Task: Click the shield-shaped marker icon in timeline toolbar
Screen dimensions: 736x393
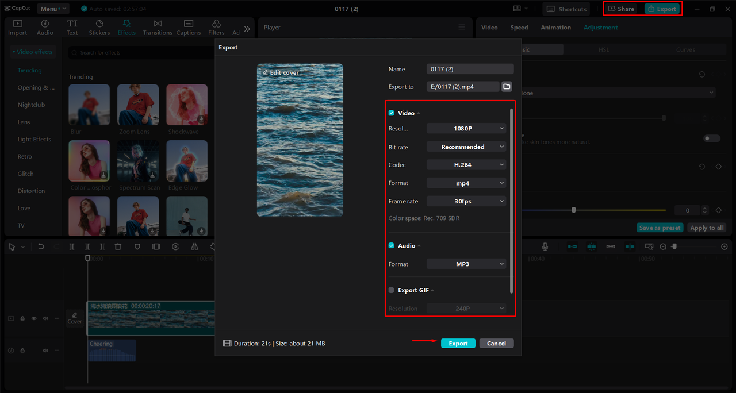Action: point(137,246)
